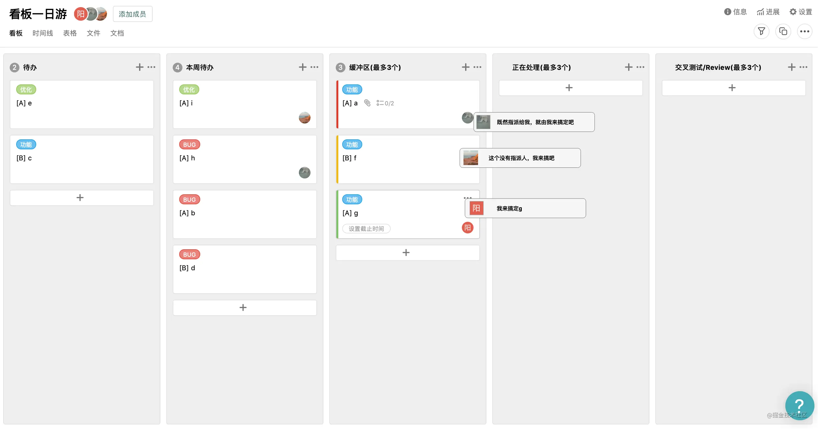818x429 pixels.
Task: Click the attachment paperclip on card [A] a
Action: coord(367,103)
